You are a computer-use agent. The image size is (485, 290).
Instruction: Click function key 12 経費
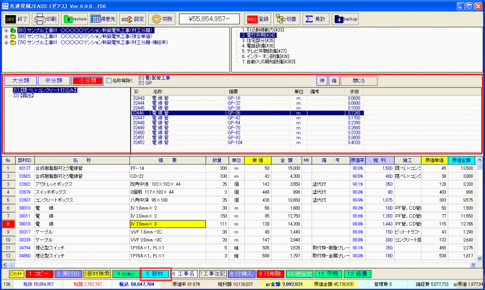coord(357,274)
